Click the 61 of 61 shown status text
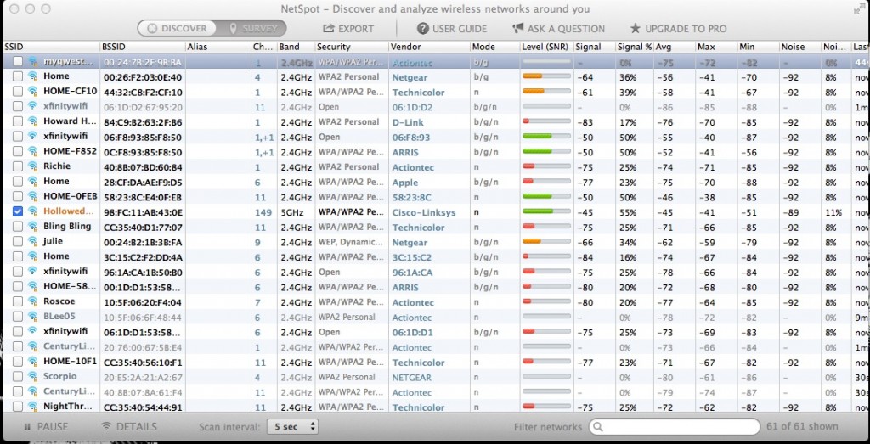 tap(802, 427)
